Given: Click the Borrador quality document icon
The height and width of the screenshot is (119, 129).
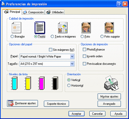Looking at the screenshot, I should (16, 28).
